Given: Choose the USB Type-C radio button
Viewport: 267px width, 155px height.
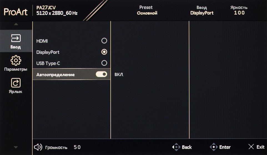Looking at the screenshot, I should (104, 63).
